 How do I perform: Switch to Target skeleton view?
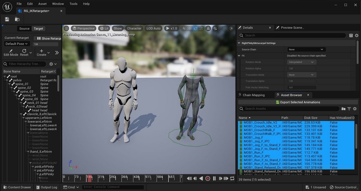coord(38,29)
